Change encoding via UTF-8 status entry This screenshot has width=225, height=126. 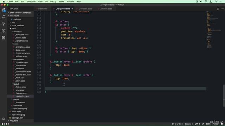tap(197, 124)
